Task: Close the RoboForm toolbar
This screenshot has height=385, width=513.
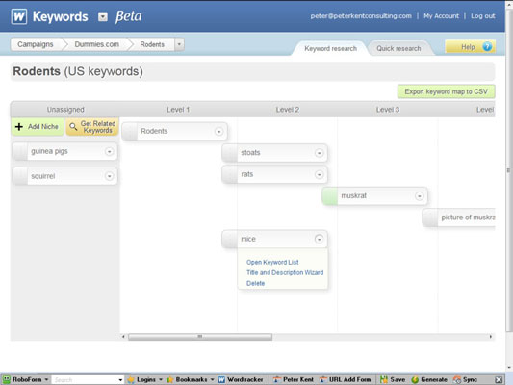Action: (499, 380)
